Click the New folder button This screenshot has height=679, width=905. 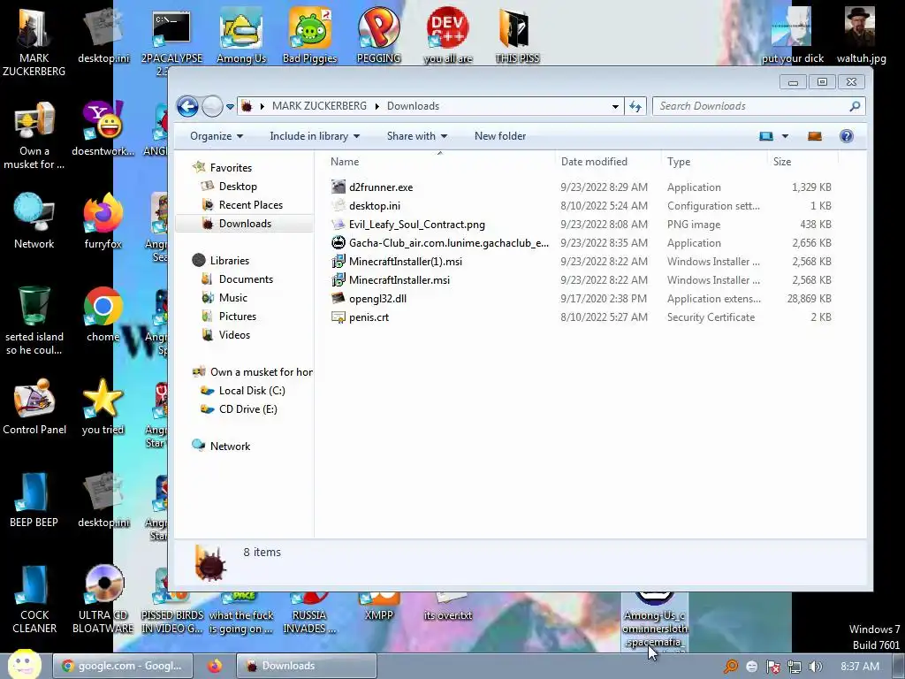pos(500,136)
